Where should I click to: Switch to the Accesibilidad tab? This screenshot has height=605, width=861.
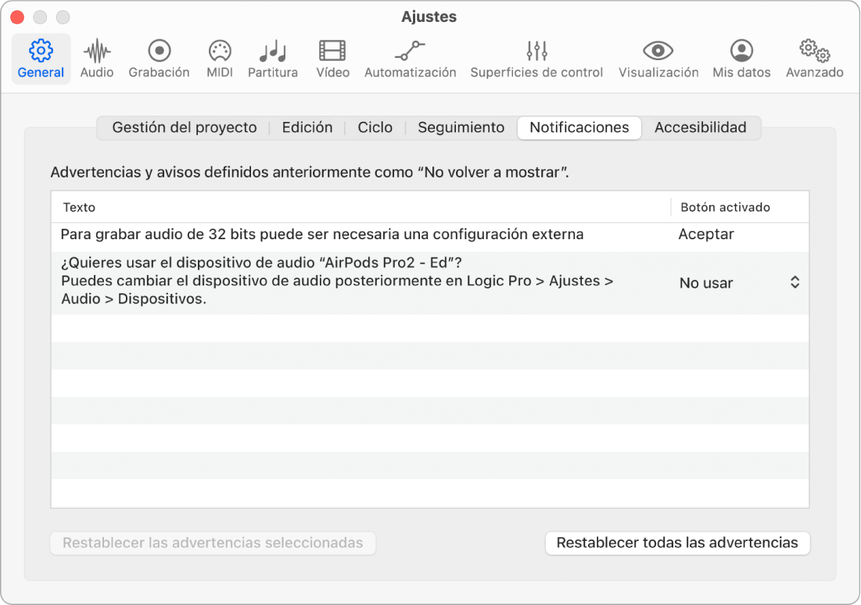pos(700,127)
